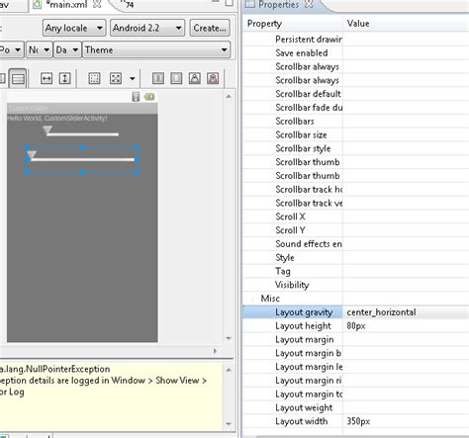The image size is (469, 438).
Task: Click the distribute weights evenly icon
Action: pyautogui.click(x=158, y=78)
